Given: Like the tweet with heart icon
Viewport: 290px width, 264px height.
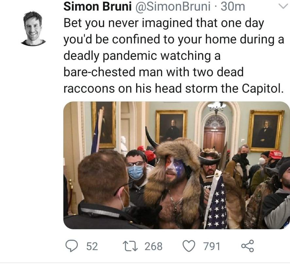Looking at the screenshot, I should 189,246.
